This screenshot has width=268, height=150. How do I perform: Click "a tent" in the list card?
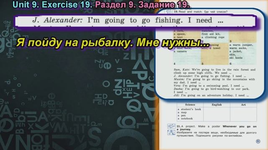178,37
